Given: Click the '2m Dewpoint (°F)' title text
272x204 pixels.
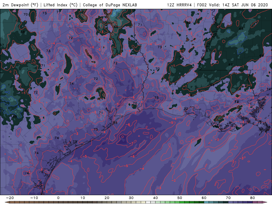Looking at the screenshot, I should coord(20,5).
